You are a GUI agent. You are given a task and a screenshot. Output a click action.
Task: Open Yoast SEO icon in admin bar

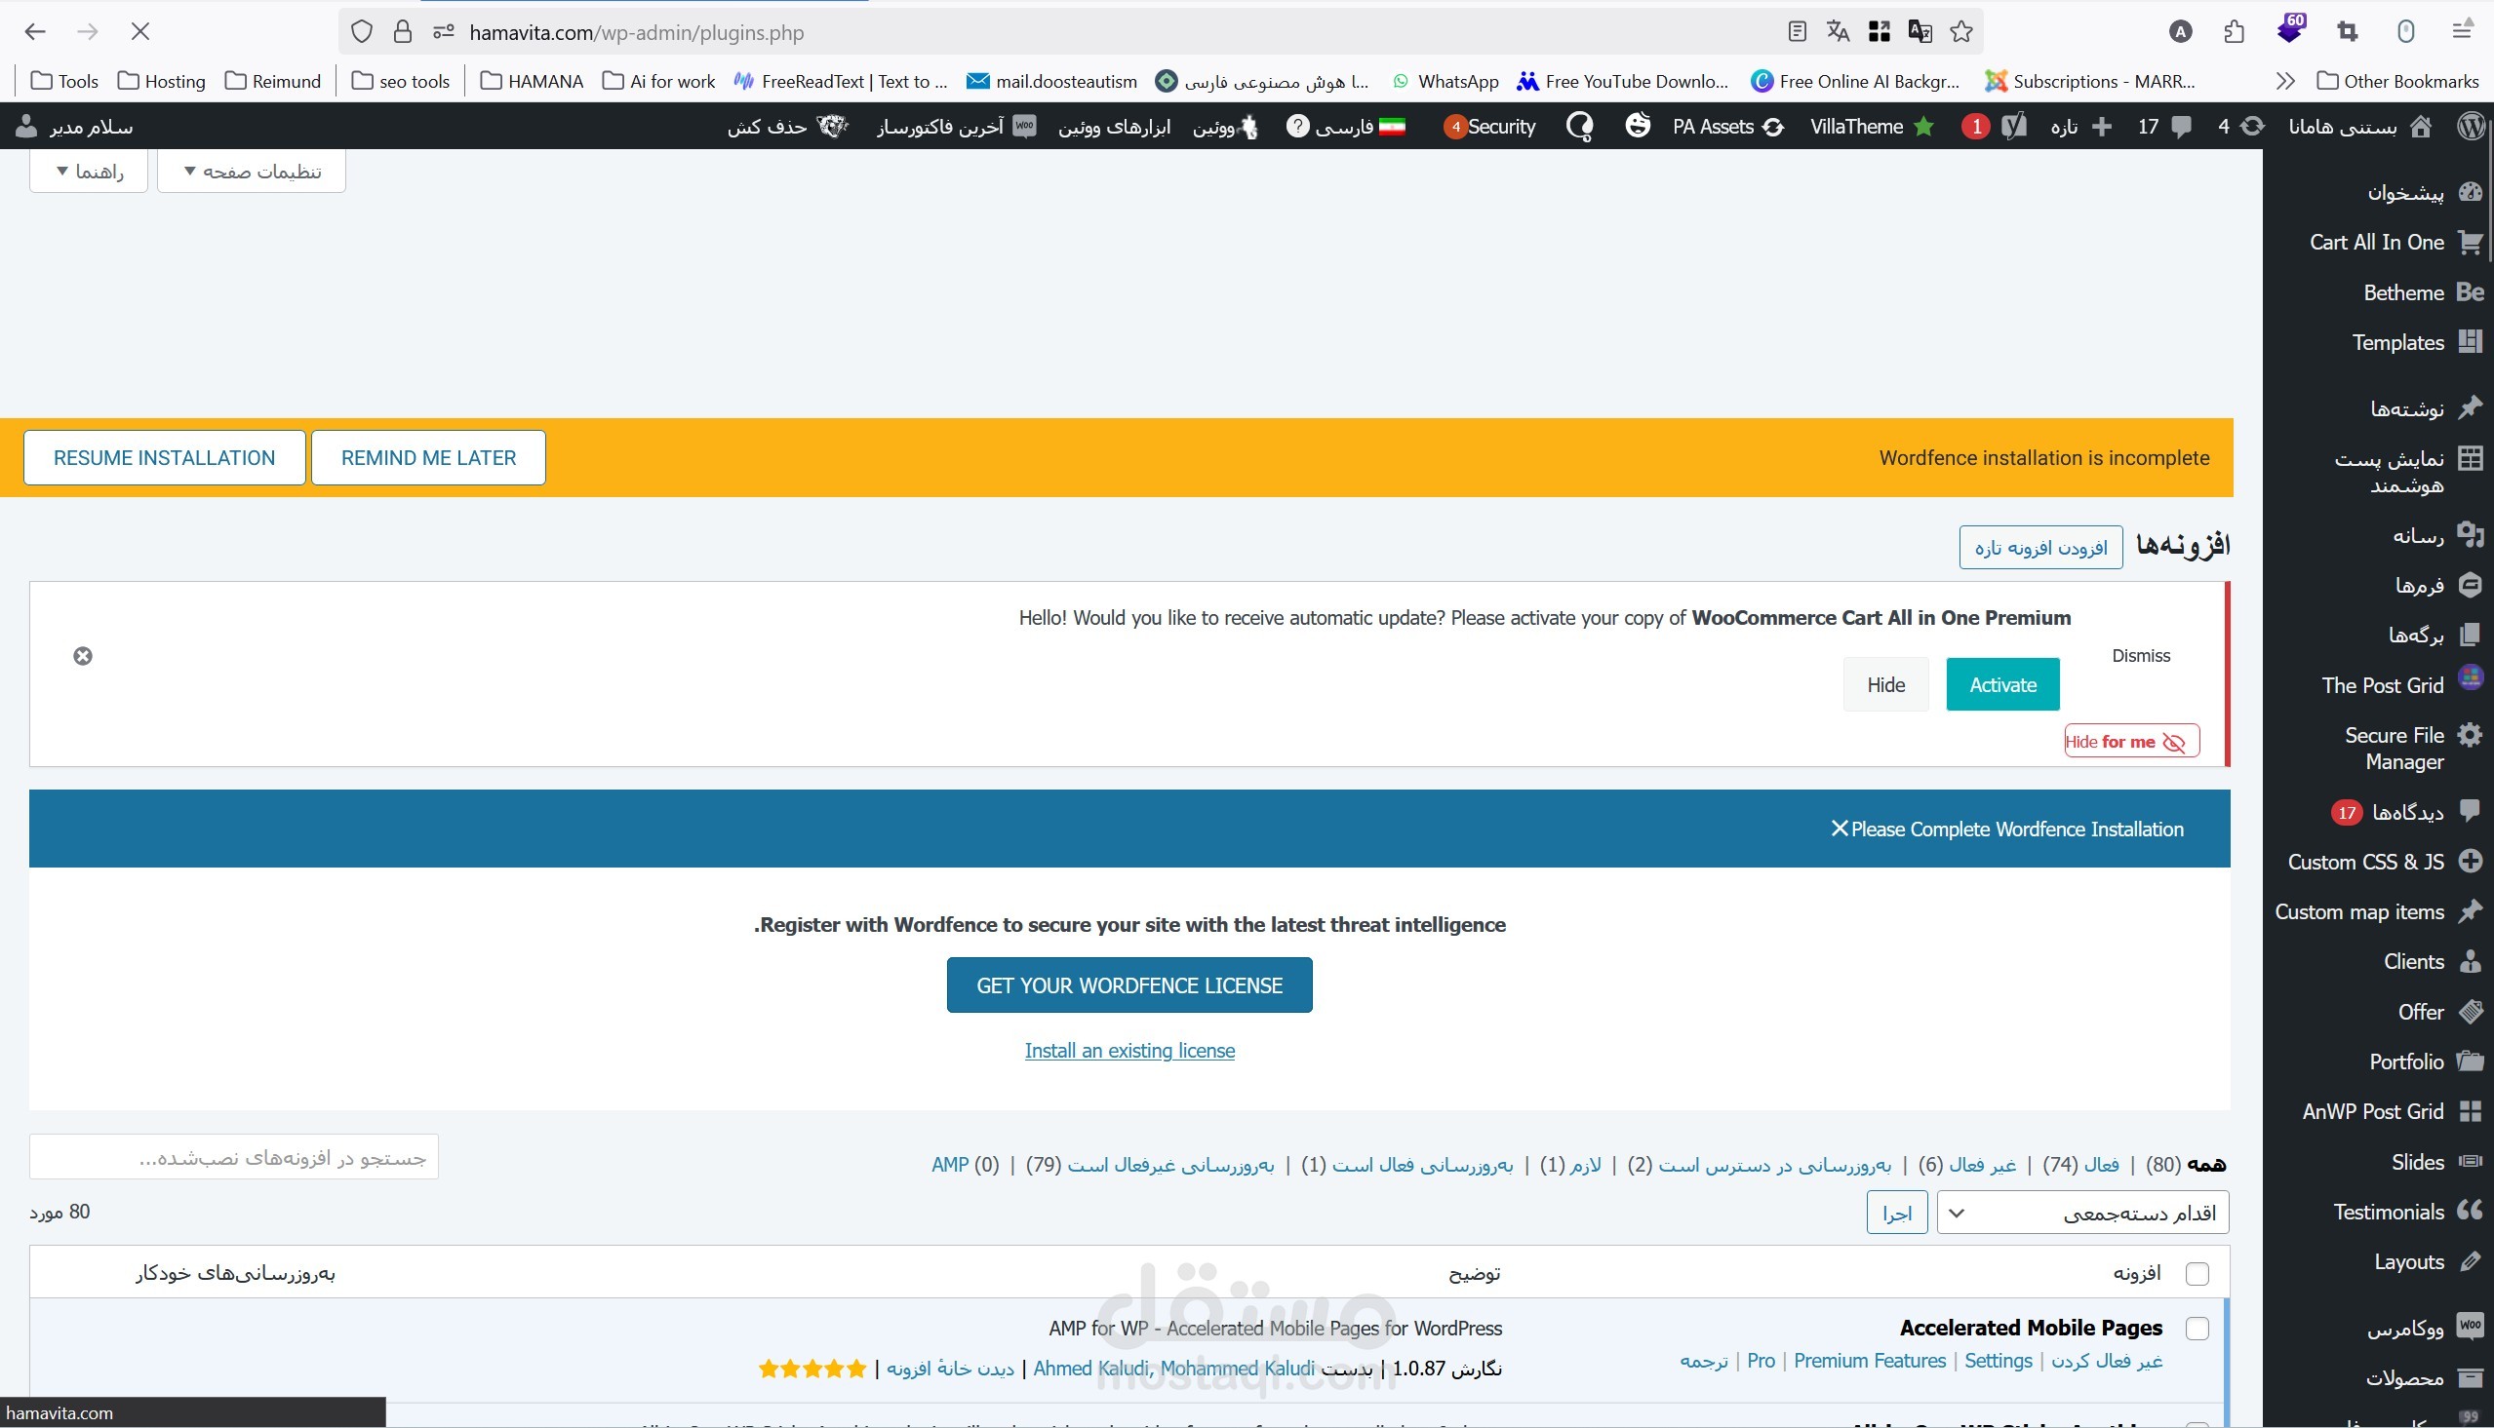[x=2013, y=127]
